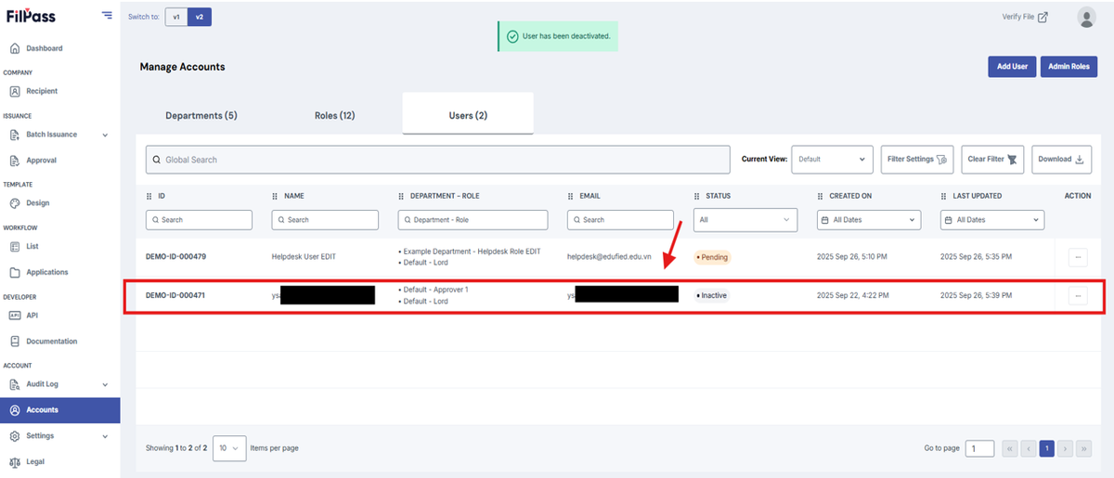
Task: Focus the Global Search field
Action: coord(438,160)
